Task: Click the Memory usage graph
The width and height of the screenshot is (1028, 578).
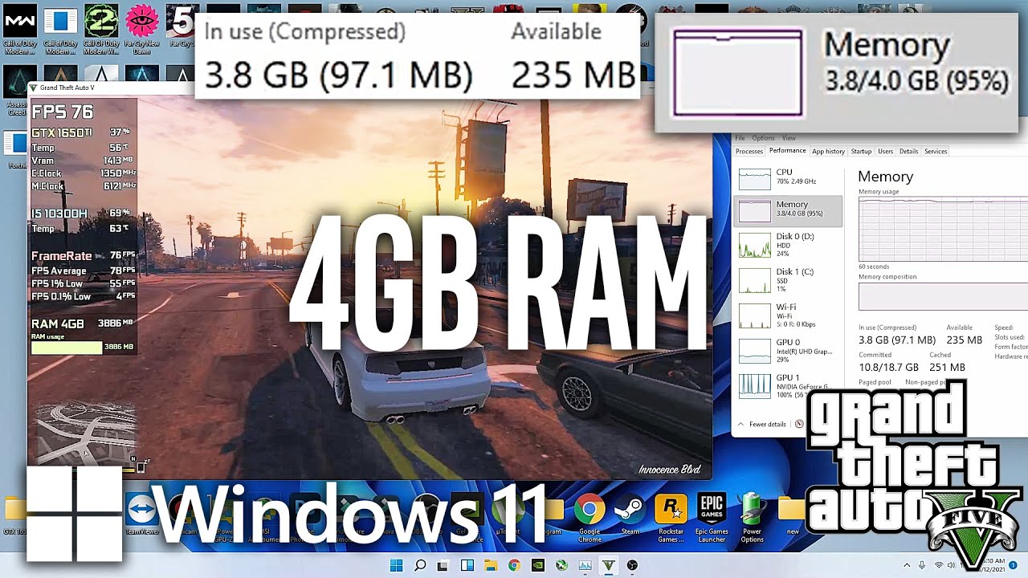Action: point(943,228)
